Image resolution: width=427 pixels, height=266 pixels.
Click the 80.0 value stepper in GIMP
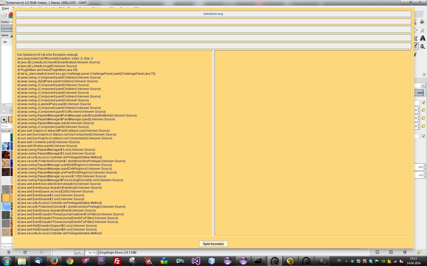[x=424, y=167]
